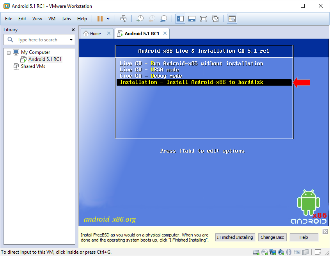Click the message log note icon
This screenshot has width=330, height=256.
pyautogui.click(x=318, y=252)
